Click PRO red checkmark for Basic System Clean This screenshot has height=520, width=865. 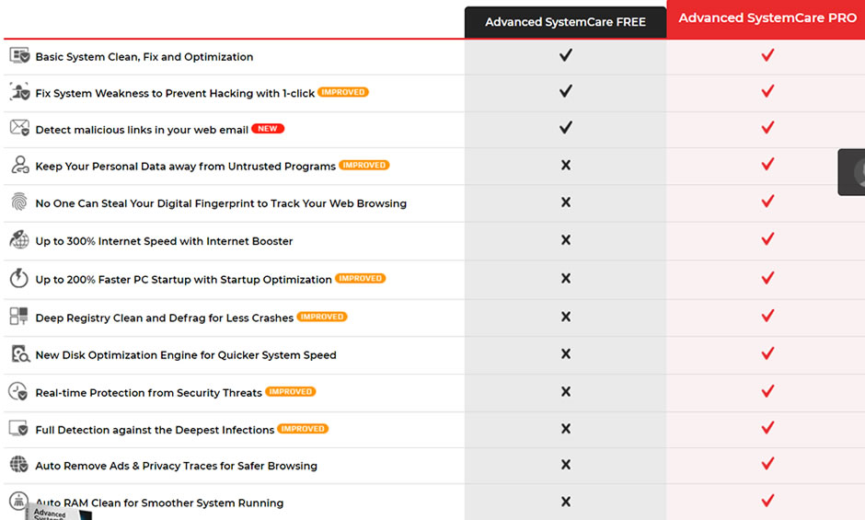[767, 54]
